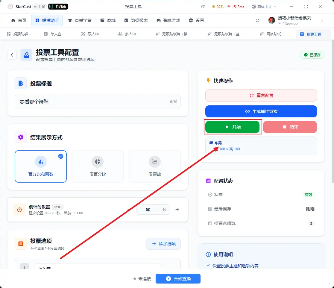Expand the 布局 size panel
Viewport: 334px width, 288px height.
click(x=261, y=146)
